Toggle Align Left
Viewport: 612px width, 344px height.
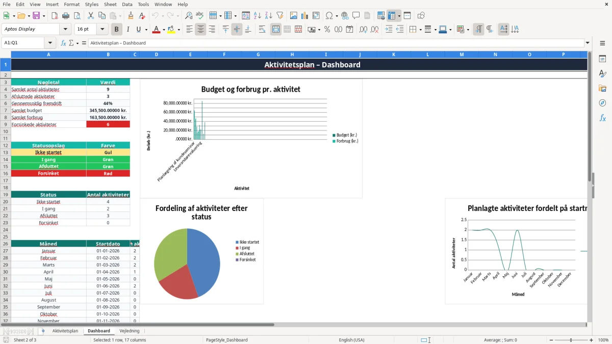[x=190, y=30]
